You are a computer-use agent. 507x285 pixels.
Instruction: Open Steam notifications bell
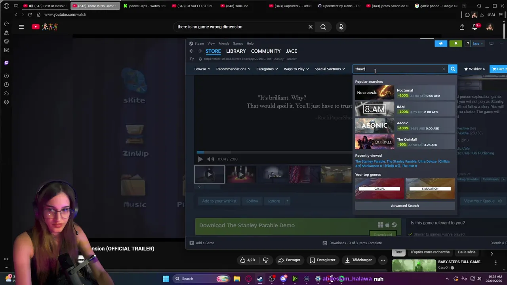click(456, 44)
